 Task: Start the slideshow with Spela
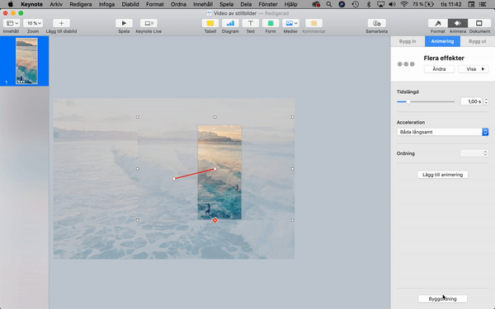pyautogui.click(x=124, y=23)
